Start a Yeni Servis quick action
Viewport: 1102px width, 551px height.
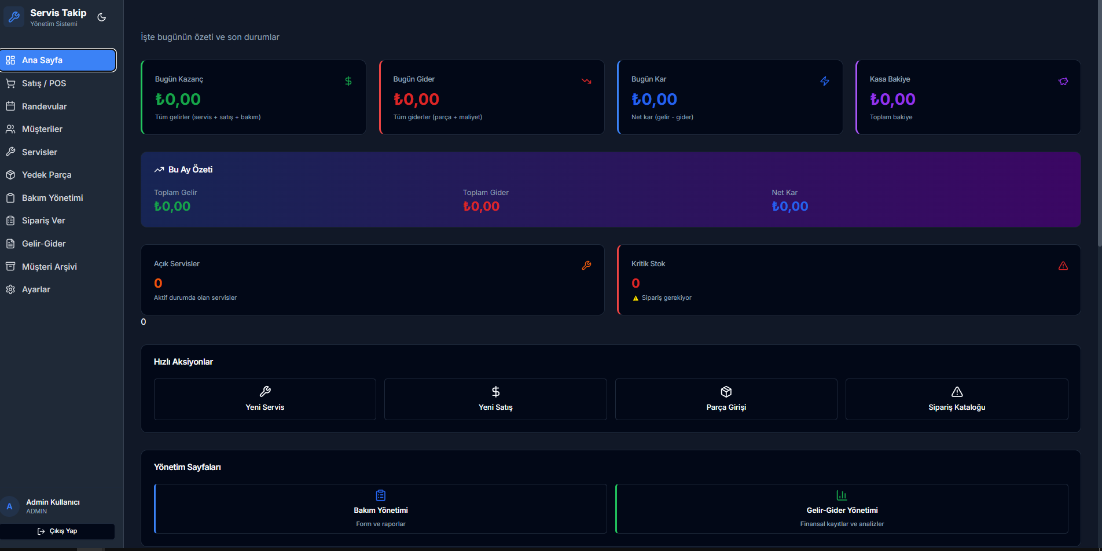pos(265,399)
